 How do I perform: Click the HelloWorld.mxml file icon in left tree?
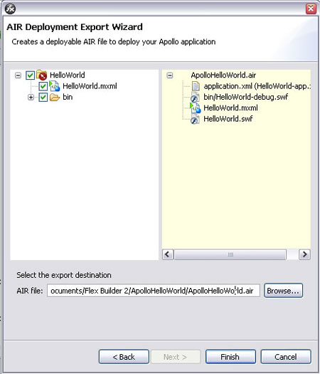click(x=55, y=86)
